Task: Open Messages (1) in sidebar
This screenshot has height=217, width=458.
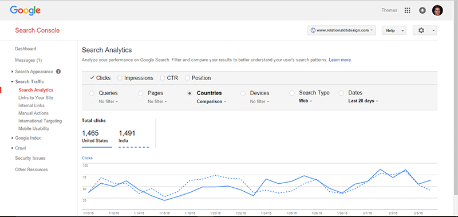Action: [x=28, y=60]
